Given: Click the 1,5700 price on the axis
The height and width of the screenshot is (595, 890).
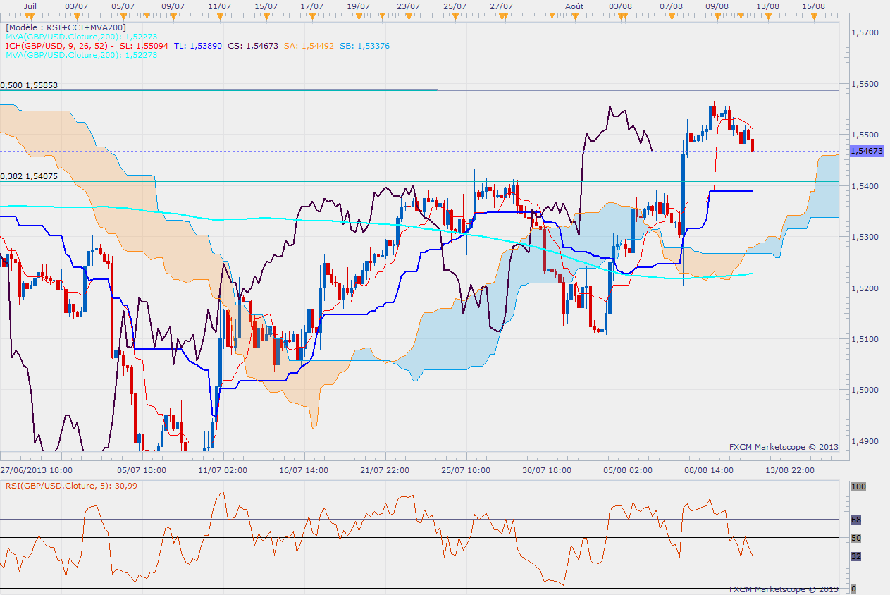Looking at the screenshot, I should pos(865,32).
